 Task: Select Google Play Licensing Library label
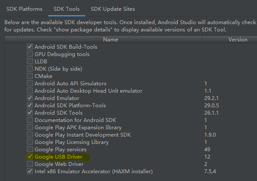point(72,142)
